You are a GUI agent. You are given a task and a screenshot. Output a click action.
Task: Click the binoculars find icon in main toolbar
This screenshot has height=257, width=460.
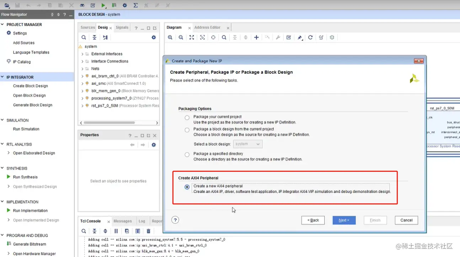(82, 5)
